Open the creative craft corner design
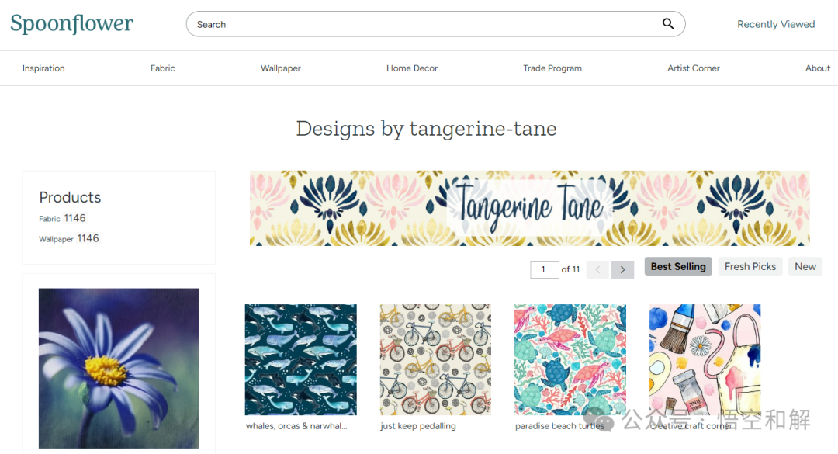 pyautogui.click(x=705, y=359)
